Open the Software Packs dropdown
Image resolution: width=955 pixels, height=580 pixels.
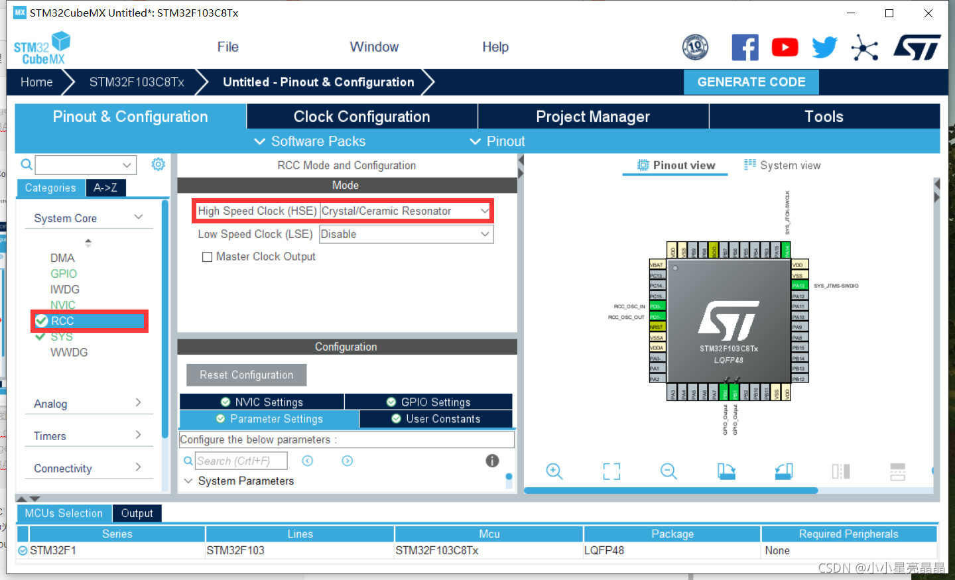[310, 141]
